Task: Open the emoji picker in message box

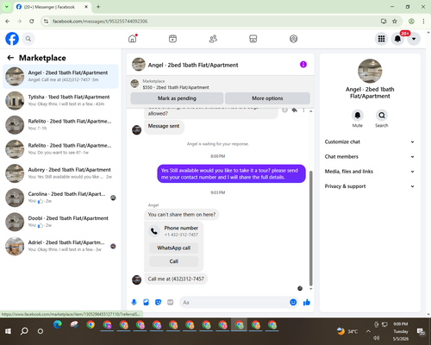Action: click(293, 302)
